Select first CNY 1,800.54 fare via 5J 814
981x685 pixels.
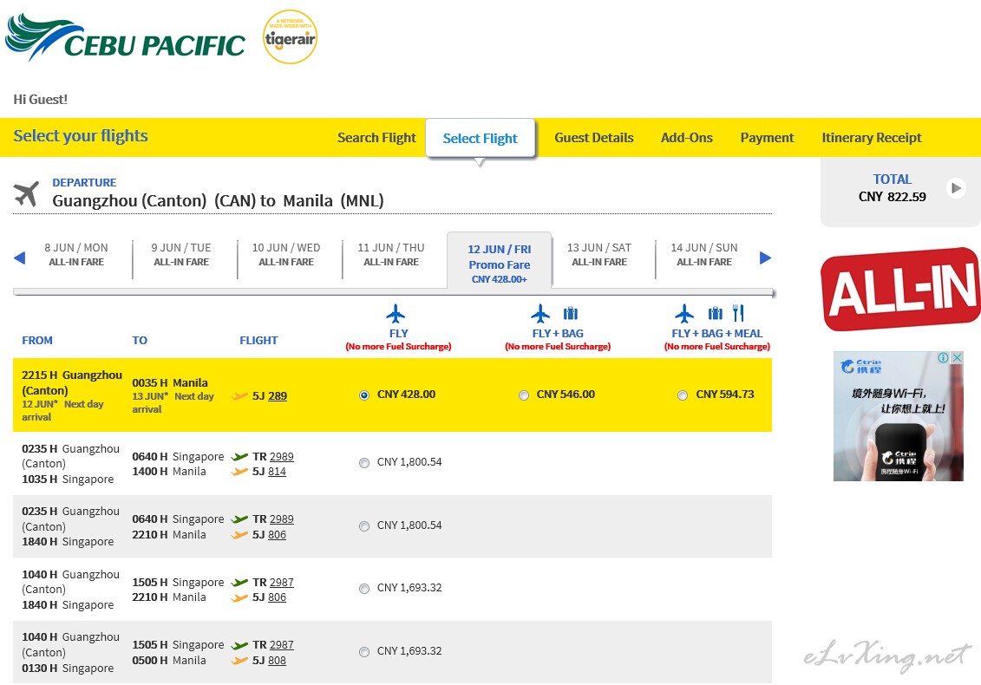[x=364, y=463]
